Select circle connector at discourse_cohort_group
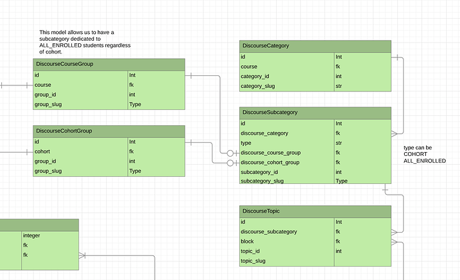Image resolution: width=460 pixels, height=280 pixels. (x=230, y=163)
